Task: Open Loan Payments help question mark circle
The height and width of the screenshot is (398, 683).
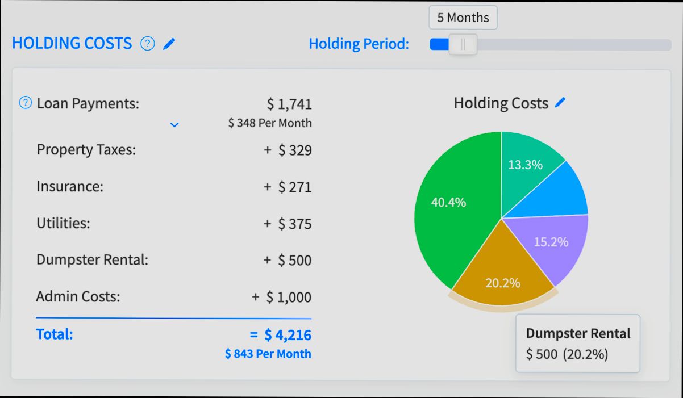Action: [24, 102]
